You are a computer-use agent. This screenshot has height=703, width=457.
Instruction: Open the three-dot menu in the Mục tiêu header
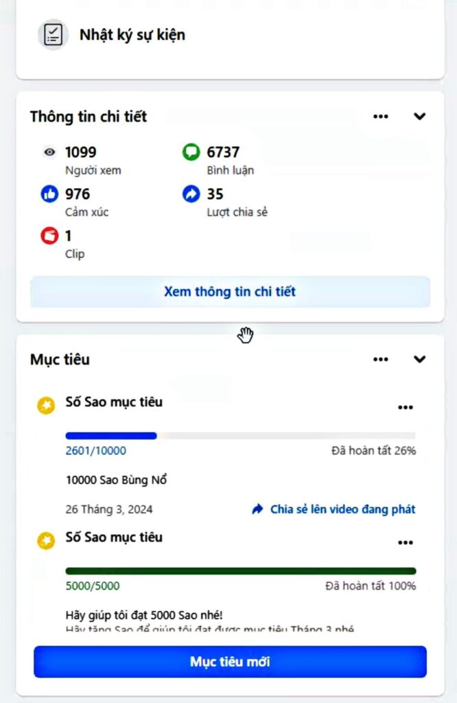click(381, 359)
